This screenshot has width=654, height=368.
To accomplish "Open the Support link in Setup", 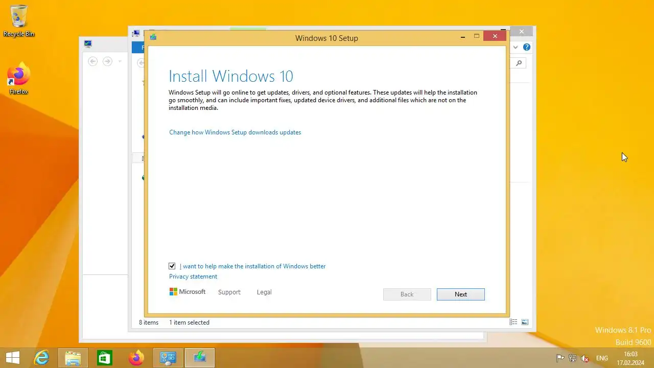I will [x=229, y=292].
